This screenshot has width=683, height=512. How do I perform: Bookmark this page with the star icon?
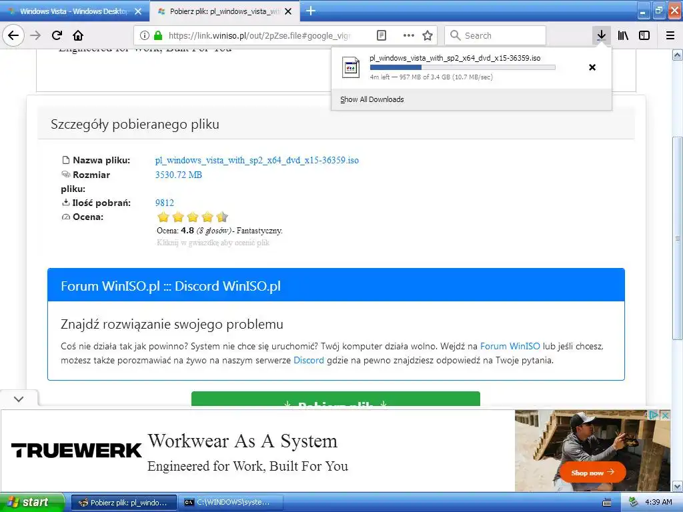point(428,35)
